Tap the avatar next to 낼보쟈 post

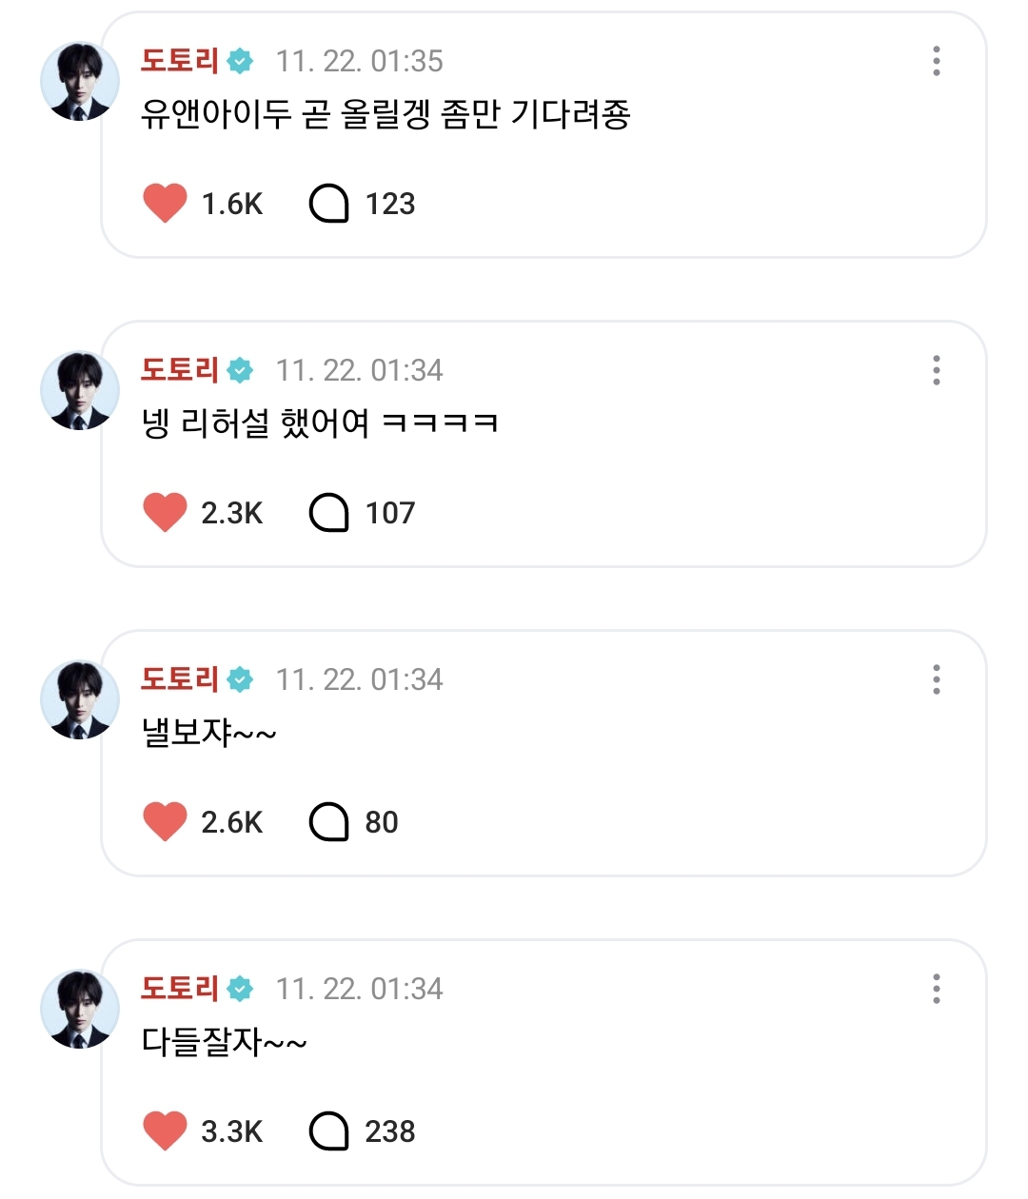pyautogui.click(x=80, y=700)
